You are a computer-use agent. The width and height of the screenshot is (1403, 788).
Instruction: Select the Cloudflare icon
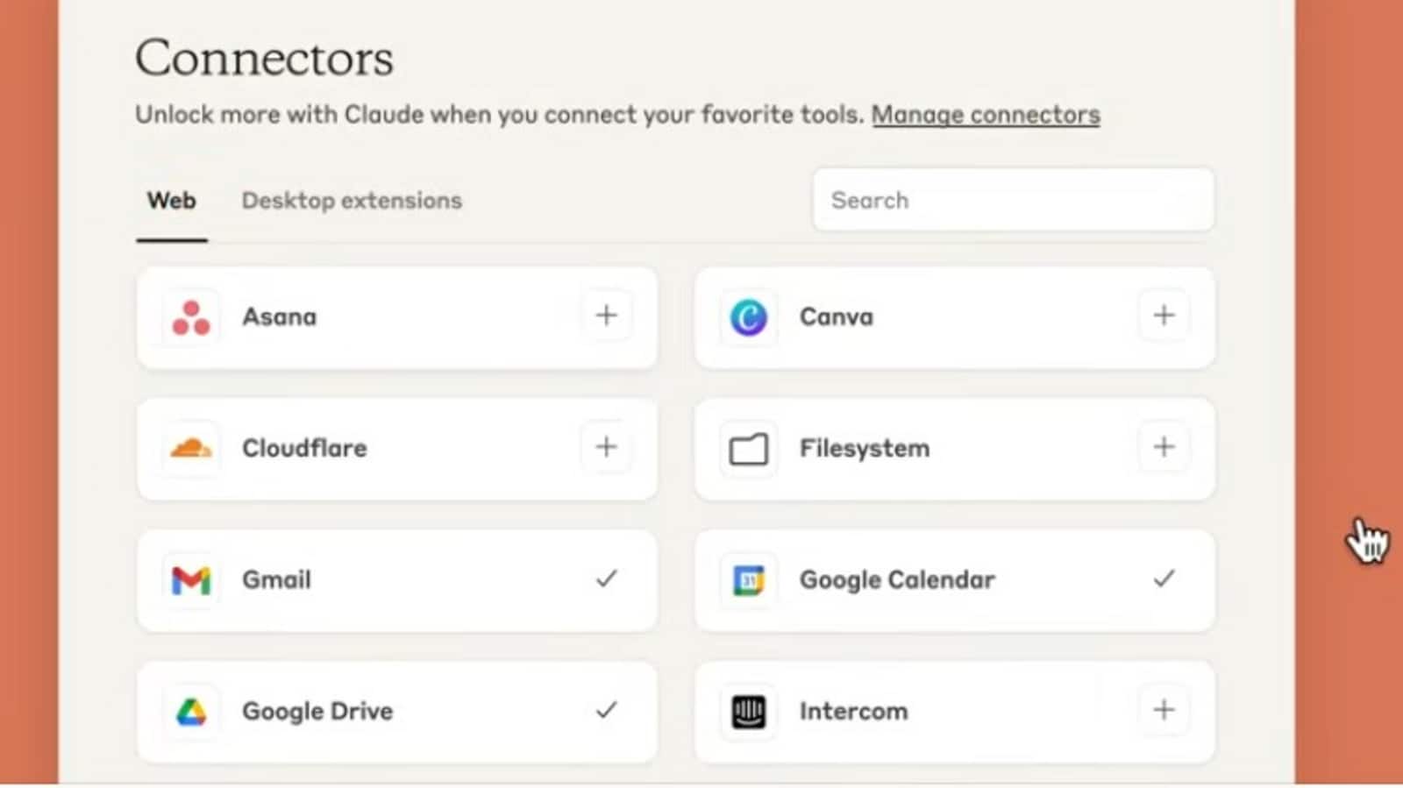tap(191, 448)
